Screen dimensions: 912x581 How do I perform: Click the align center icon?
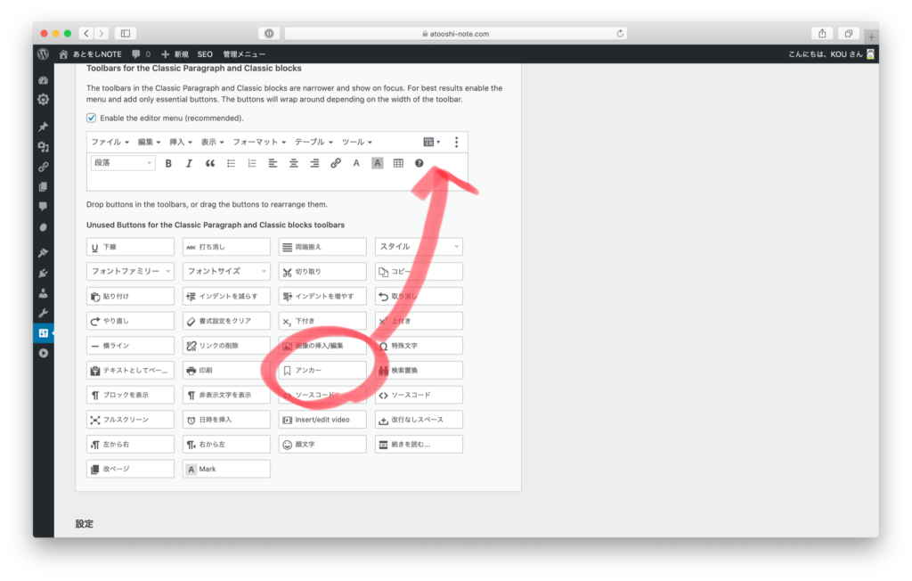[x=294, y=163]
